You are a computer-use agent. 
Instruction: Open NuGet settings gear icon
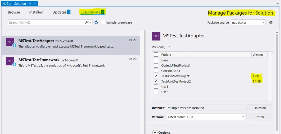[x=271, y=23]
